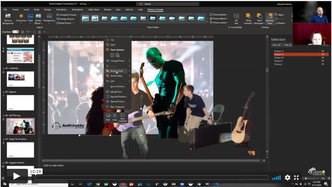Viewport: 332px width, 187px height.
Task: Open the Corrections tool in ribbon
Action: click(21, 16)
